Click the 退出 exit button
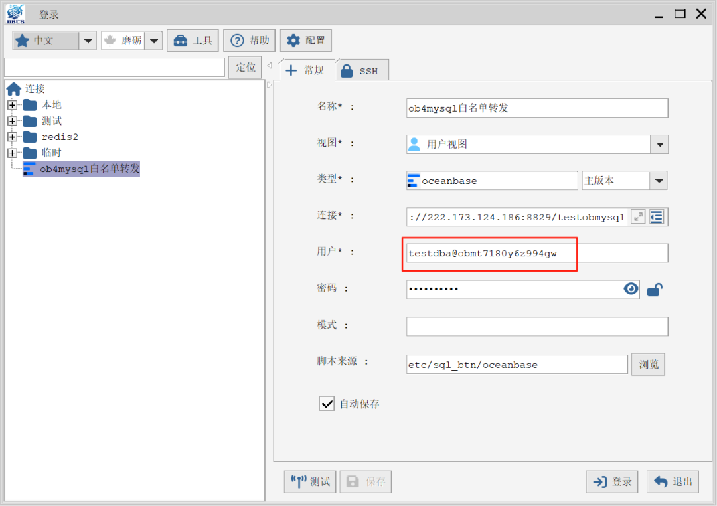 click(673, 481)
